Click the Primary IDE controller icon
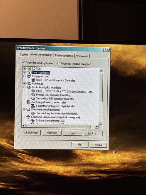 [33, 95]
